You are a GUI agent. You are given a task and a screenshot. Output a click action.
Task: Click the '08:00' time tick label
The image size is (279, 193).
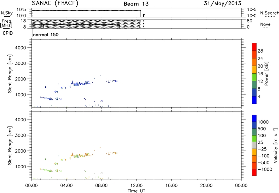point(101,186)
